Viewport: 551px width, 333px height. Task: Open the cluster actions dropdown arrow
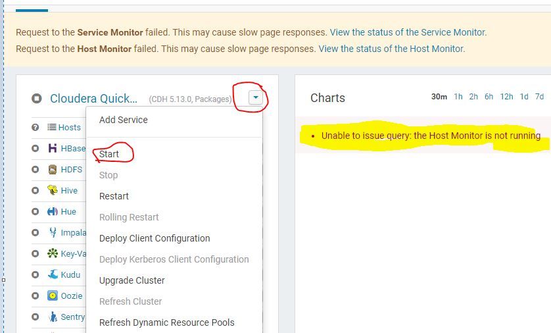256,97
